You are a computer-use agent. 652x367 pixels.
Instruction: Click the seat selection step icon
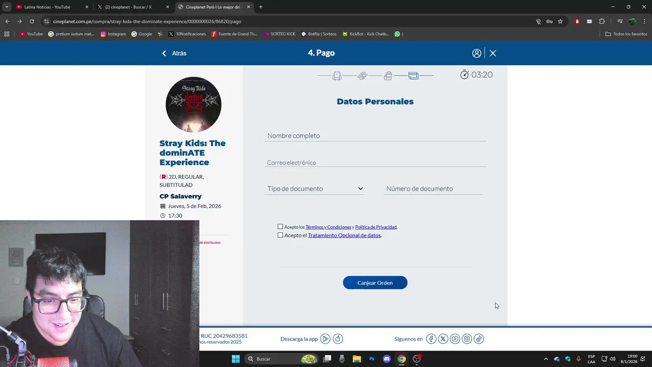tap(337, 75)
